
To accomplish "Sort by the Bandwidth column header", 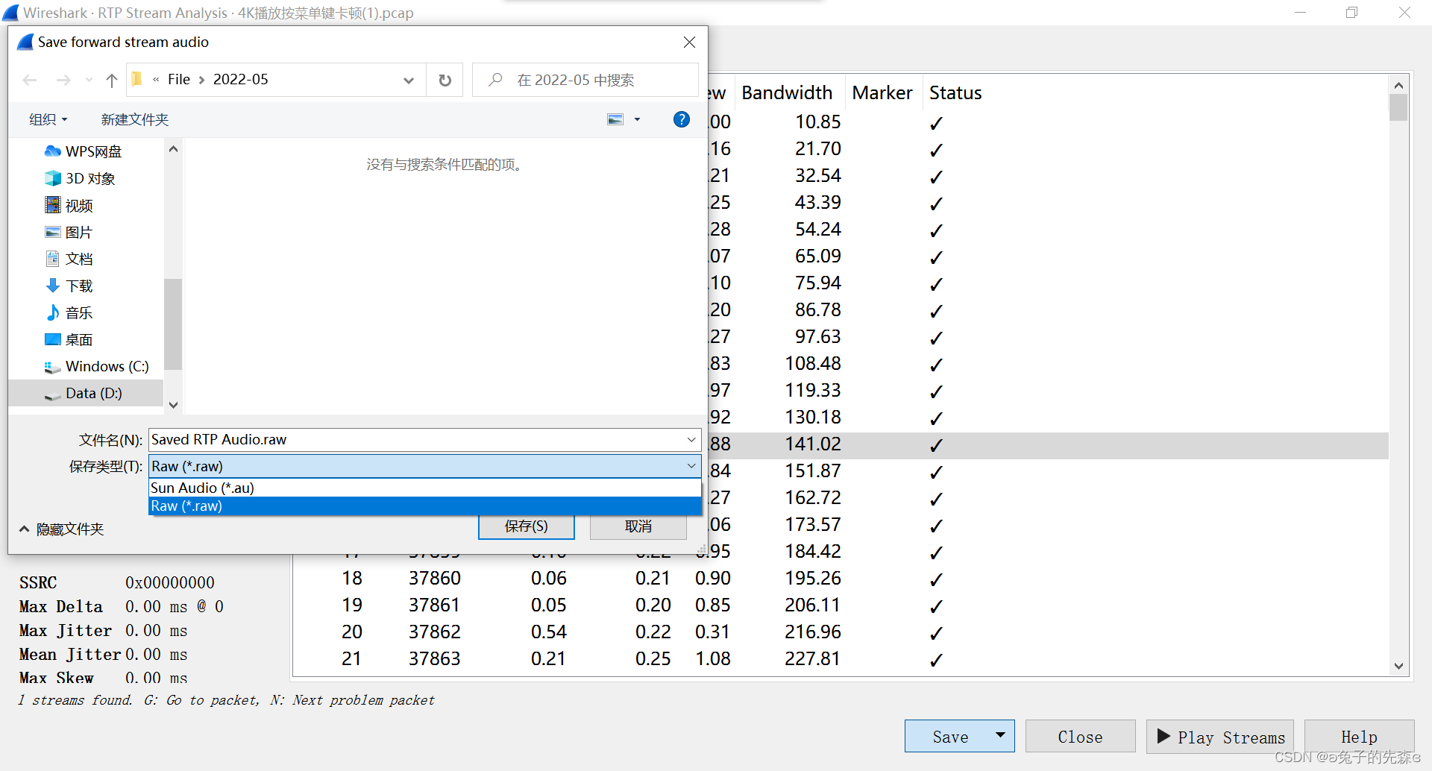I will point(788,93).
